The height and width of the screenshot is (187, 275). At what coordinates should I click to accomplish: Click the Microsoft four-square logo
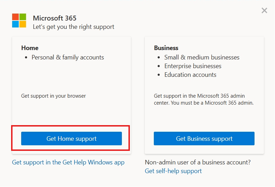(19, 21)
